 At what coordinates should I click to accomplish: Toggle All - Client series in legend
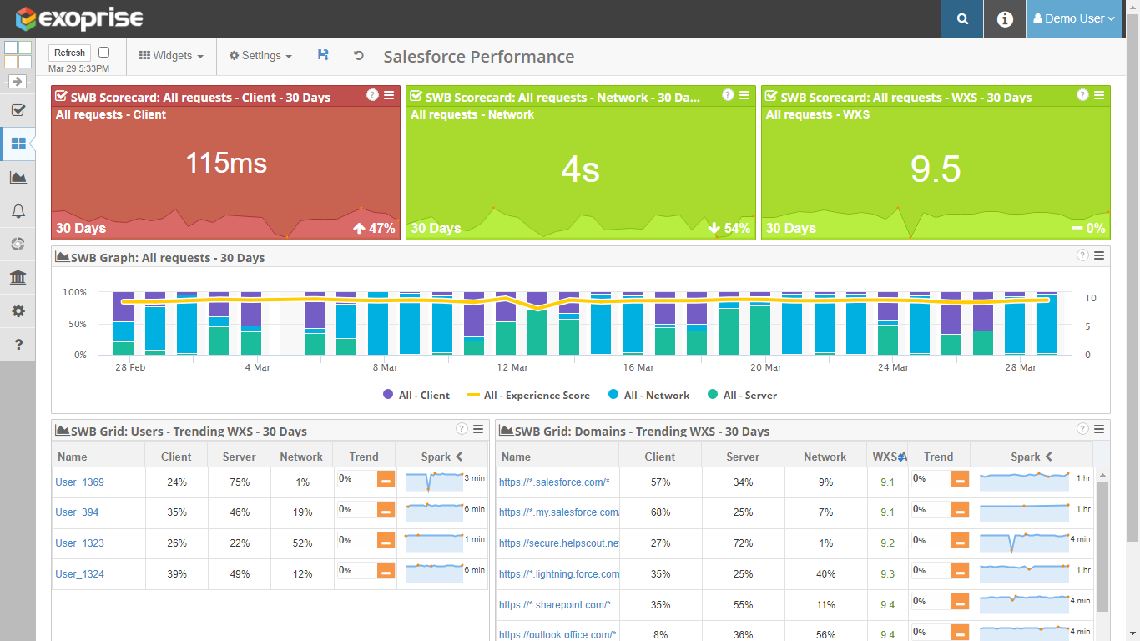(x=416, y=395)
